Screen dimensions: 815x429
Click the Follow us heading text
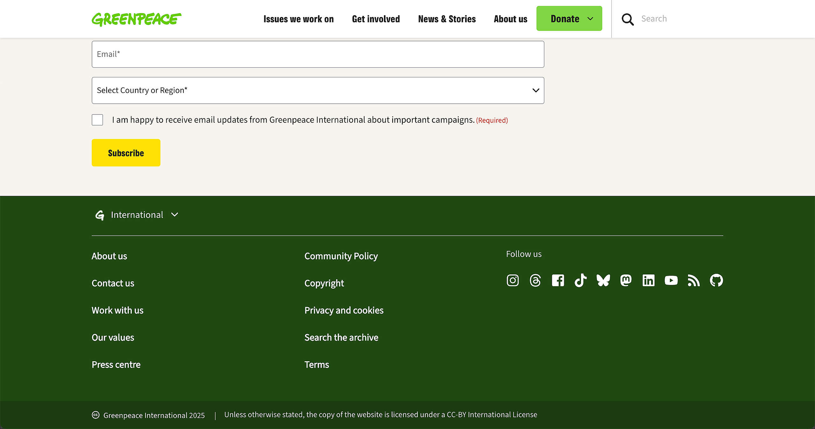click(x=524, y=254)
